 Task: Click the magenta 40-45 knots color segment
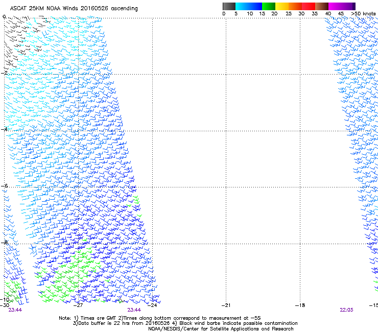[x=335, y=6]
